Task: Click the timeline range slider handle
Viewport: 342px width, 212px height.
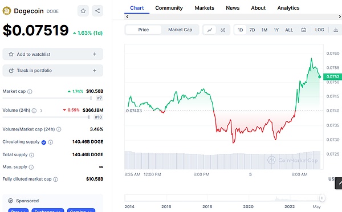Action: click(x=322, y=198)
